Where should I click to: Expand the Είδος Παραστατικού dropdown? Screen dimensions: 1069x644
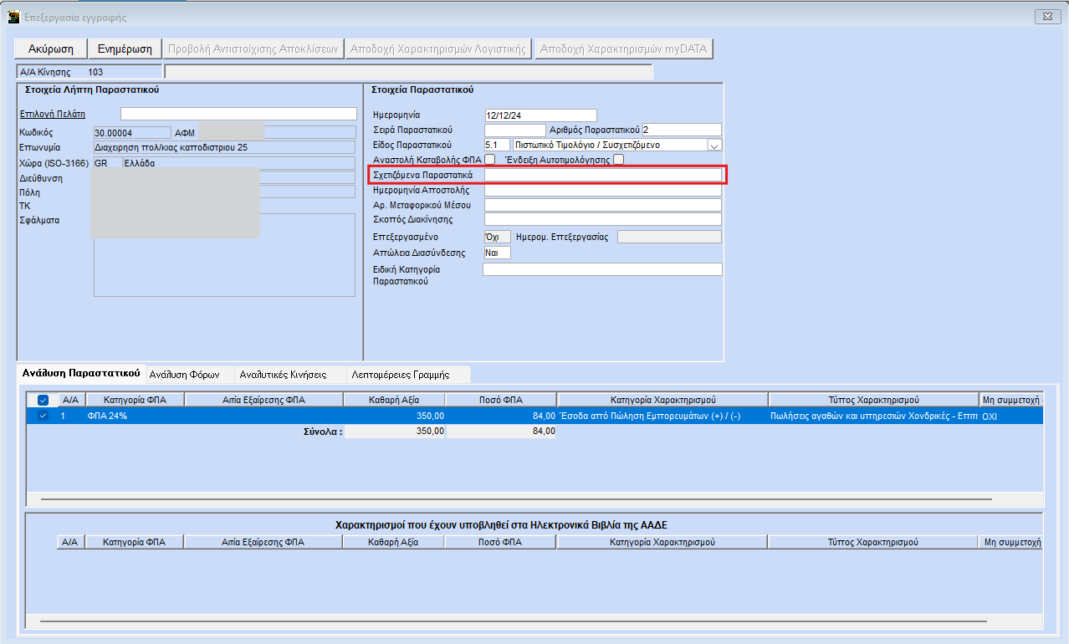pos(714,145)
